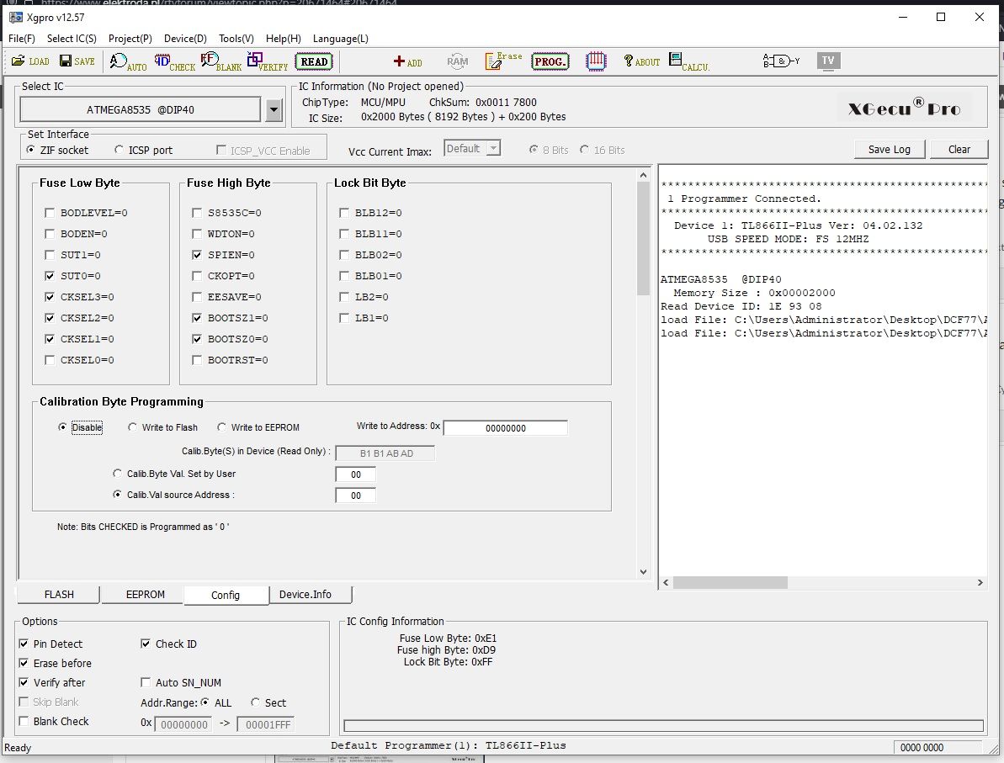Click the READ chip toolbar button
Screen dimensions: 1004x763
[x=314, y=61]
